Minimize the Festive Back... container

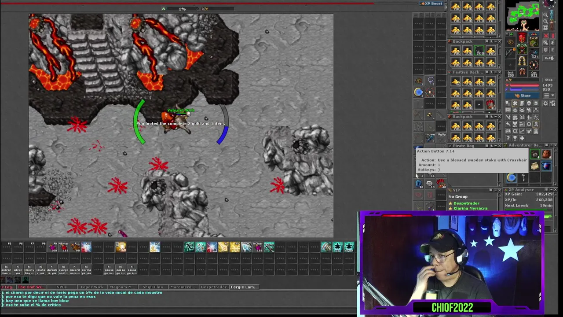click(496, 72)
